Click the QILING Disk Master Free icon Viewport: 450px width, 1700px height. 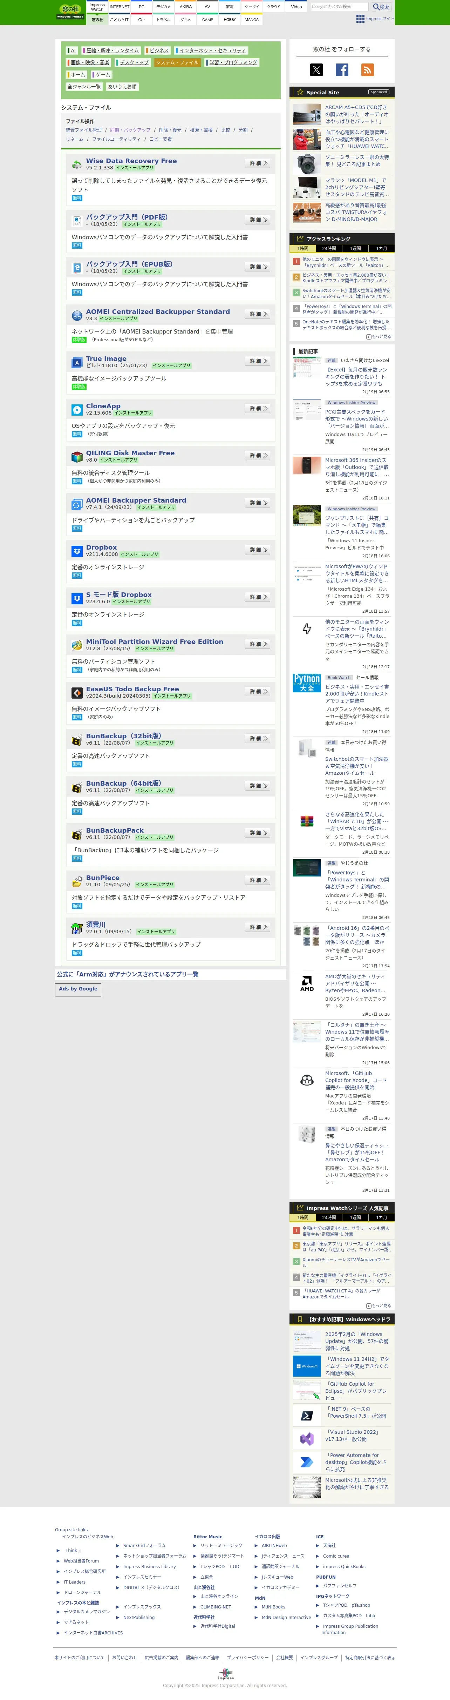pyautogui.click(x=77, y=457)
